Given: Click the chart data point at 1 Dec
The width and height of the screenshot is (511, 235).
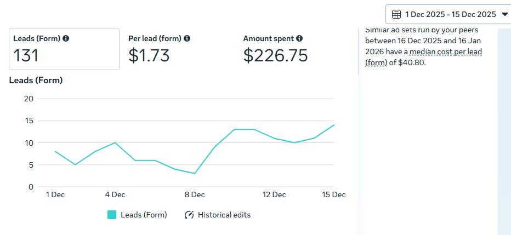Looking at the screenshot, I should pyautogui.click(x=55, y=151).
